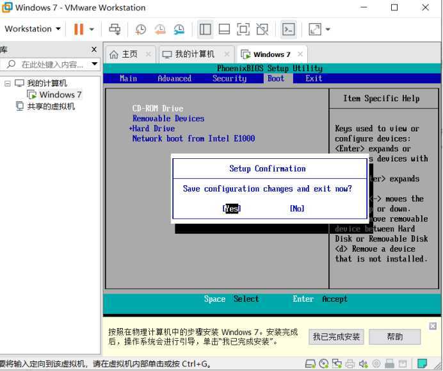The image size is (443, 371).
Task: Click the revert to snapshot icon
Action: pos(160,29)
